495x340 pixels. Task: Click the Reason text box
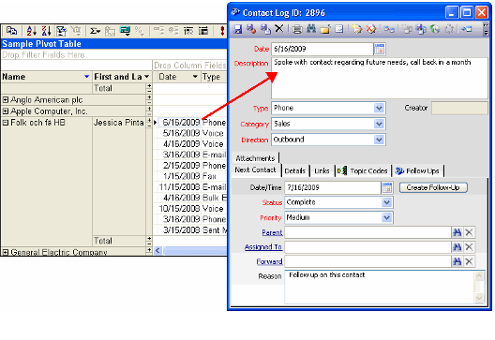(381, 287)
